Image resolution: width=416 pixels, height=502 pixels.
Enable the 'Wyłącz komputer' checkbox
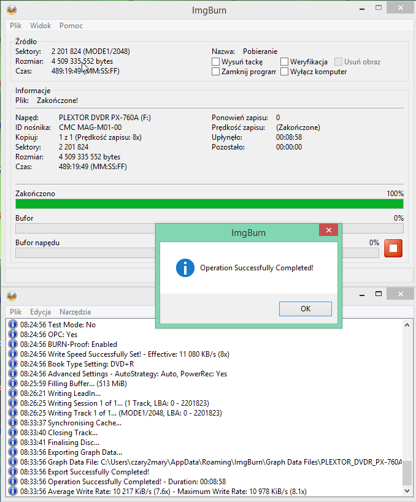coord(284,72)
